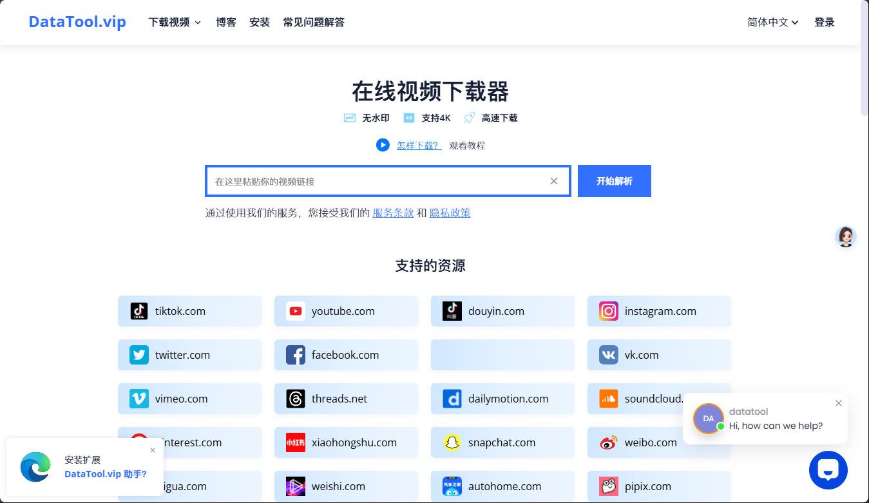The image size is (869, 503).
Task: Click the vk.com text label
Action: [x=642, y=355]
